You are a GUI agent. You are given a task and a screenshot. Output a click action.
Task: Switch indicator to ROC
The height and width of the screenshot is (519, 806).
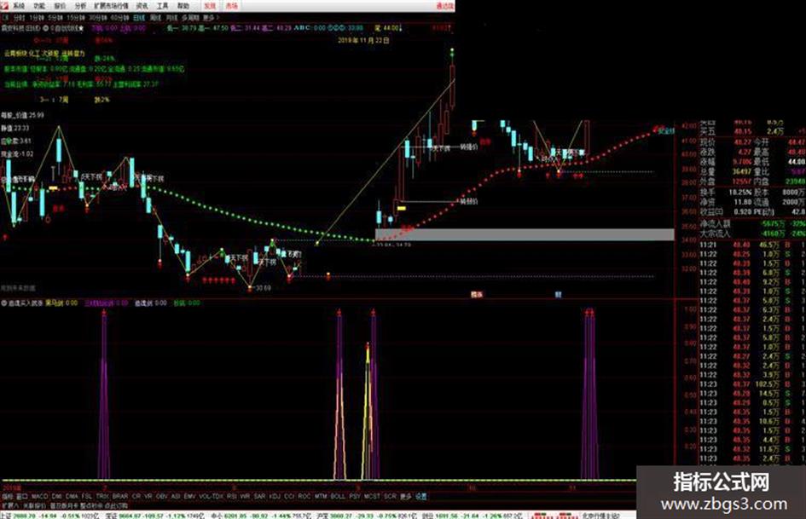click(x=304, y=496)
